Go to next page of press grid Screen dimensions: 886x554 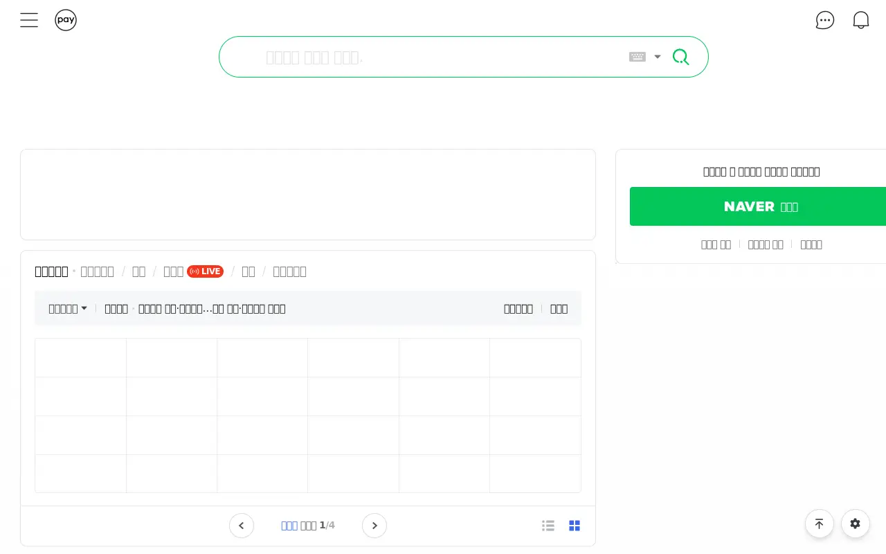pyautogui.click(x=374, y=526)
